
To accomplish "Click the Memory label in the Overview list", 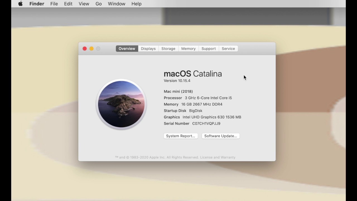I will tap(171, 104).
